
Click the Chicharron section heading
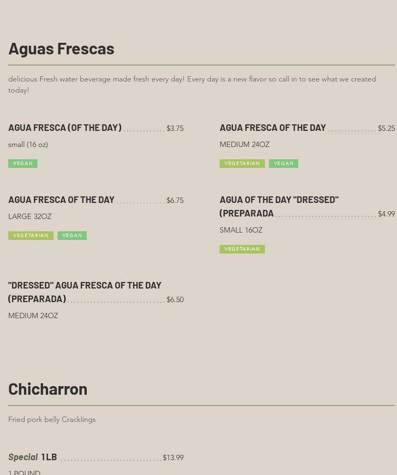(48, 389)
